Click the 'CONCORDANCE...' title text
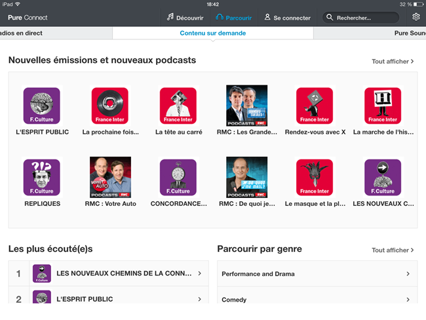The width and height of the screenshot is (426, 320). [x=178, y=204]
